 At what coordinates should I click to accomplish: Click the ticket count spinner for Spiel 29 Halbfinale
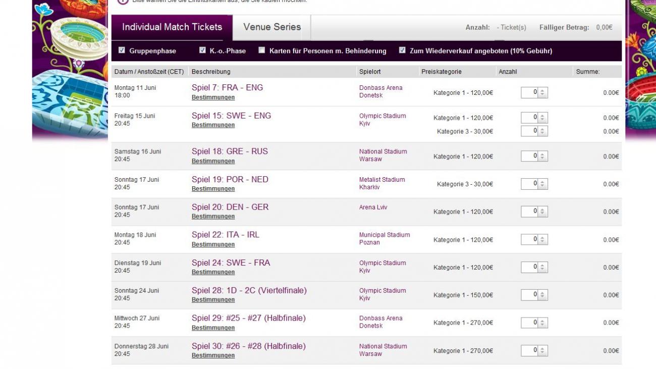542,323
